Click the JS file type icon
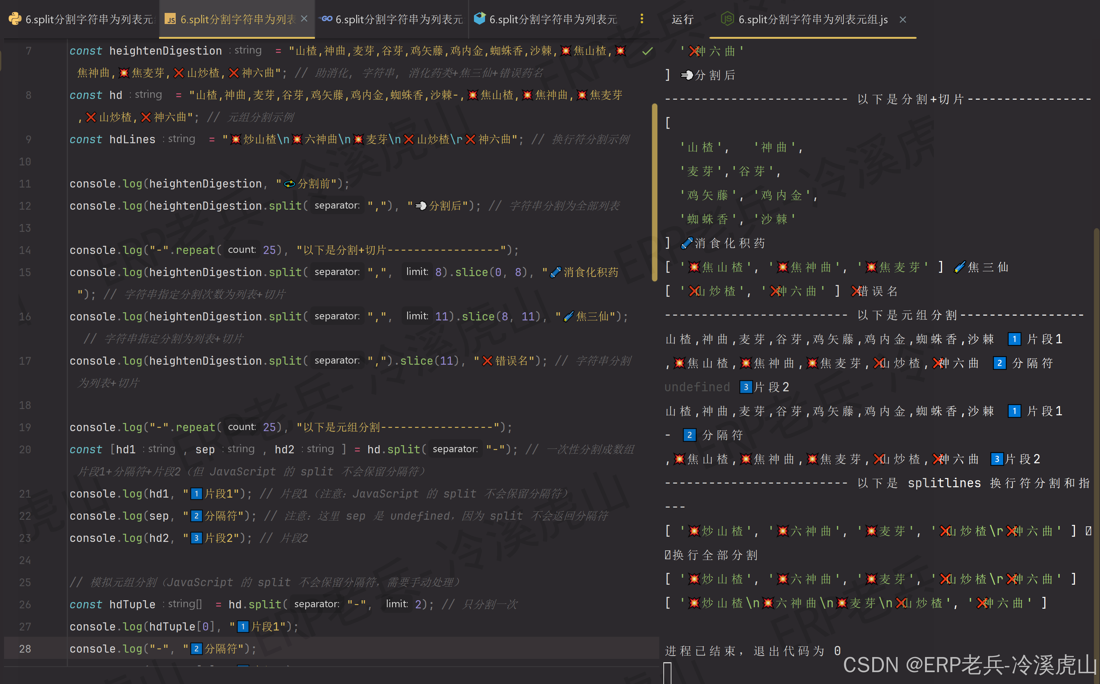Viewport: 1100px width, 684px height. pyautogui.click(x=170, y=19)
